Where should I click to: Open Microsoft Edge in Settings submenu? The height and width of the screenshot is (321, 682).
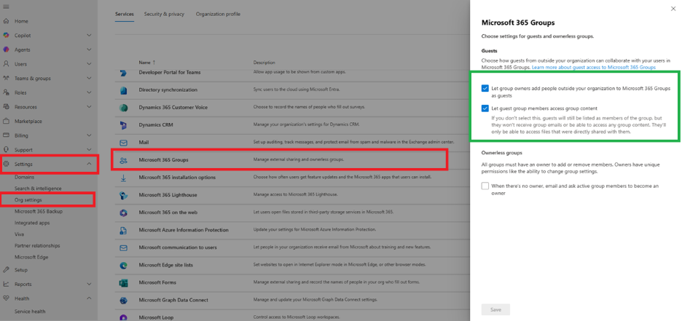tap(31, 257)
